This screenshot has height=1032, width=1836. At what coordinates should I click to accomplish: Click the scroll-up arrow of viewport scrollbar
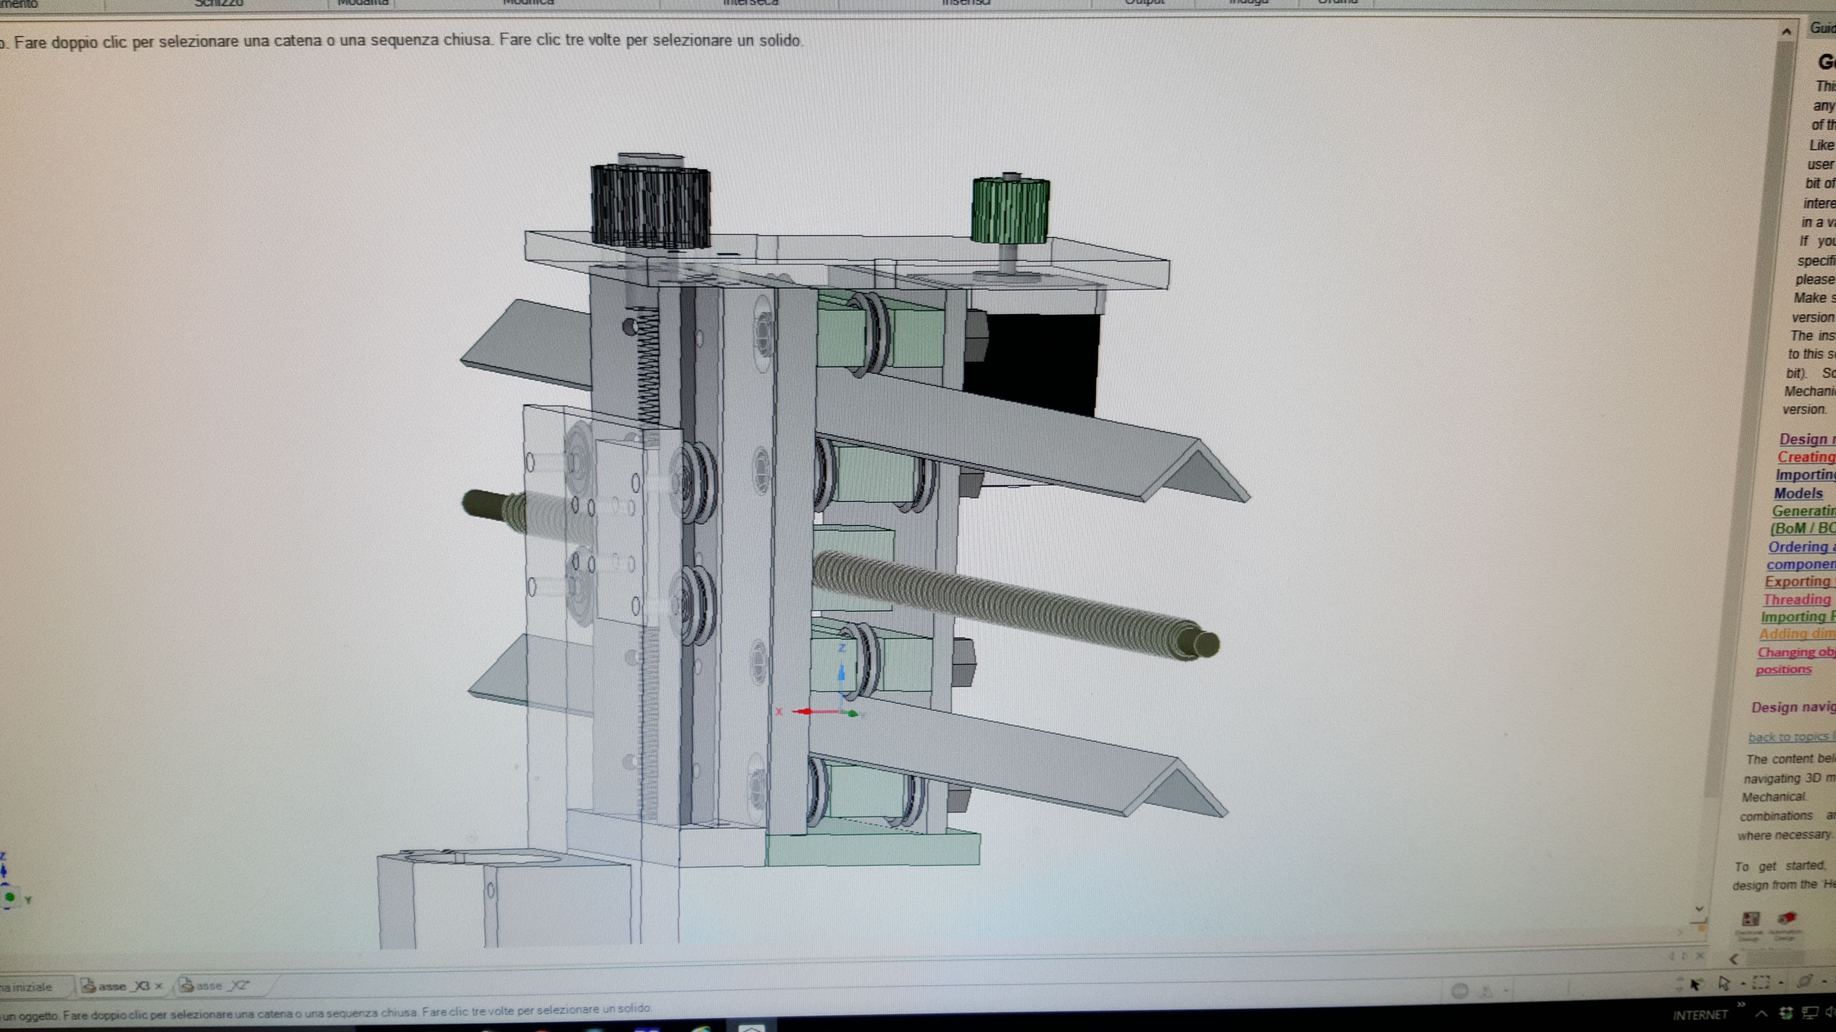(1786, 31)
